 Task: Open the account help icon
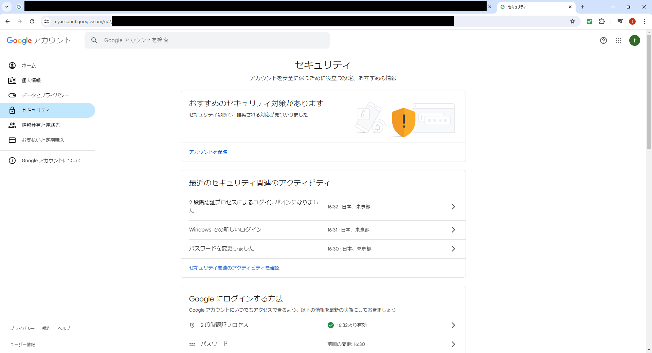[603, 40]
